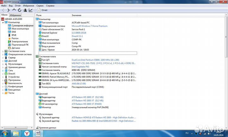Switch to the Избранное tab in the sidebar

click(16, 15)
